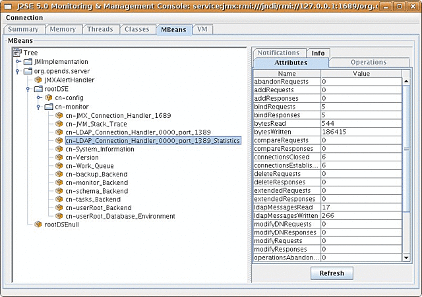Click the Name column header
Viewport: 422px width, 297px height.
point(287,74)
